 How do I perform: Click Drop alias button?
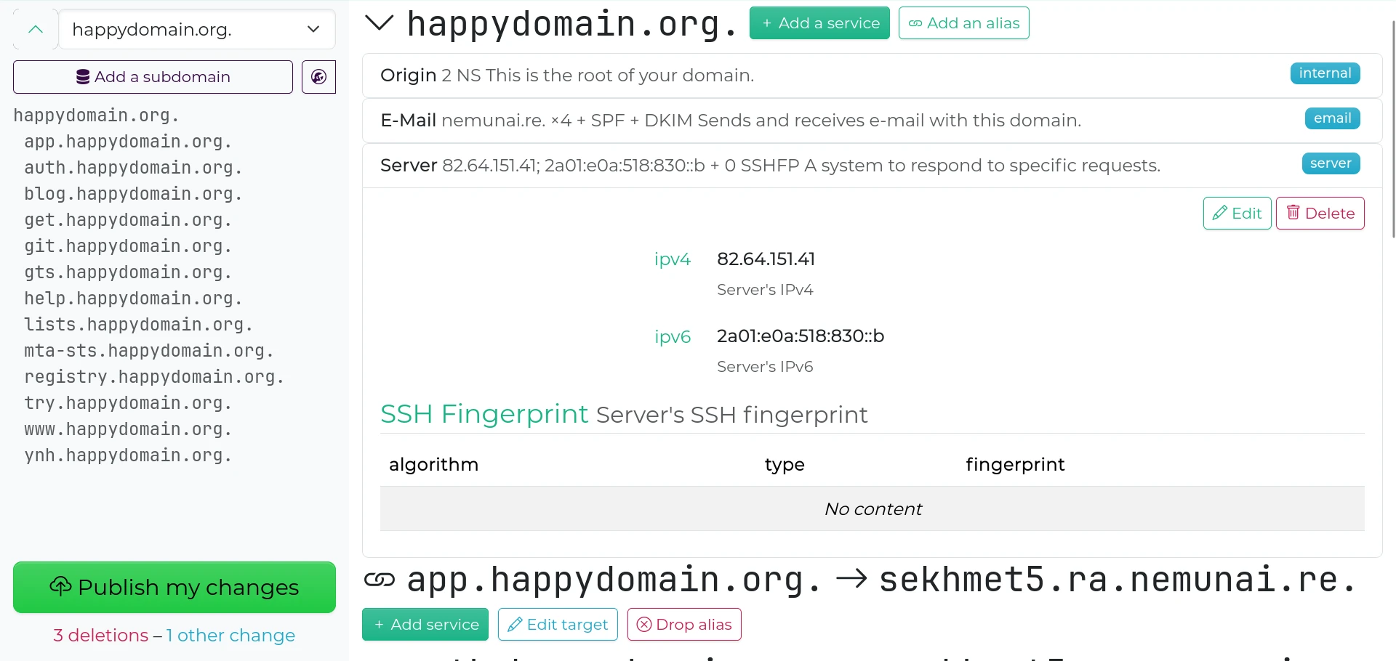click(684, 625)
